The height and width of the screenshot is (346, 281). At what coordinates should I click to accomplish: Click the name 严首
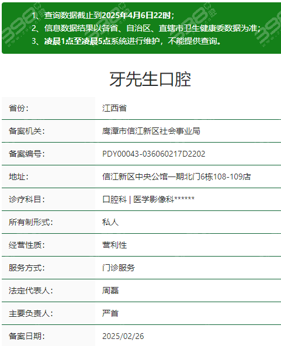click(110, 313)
